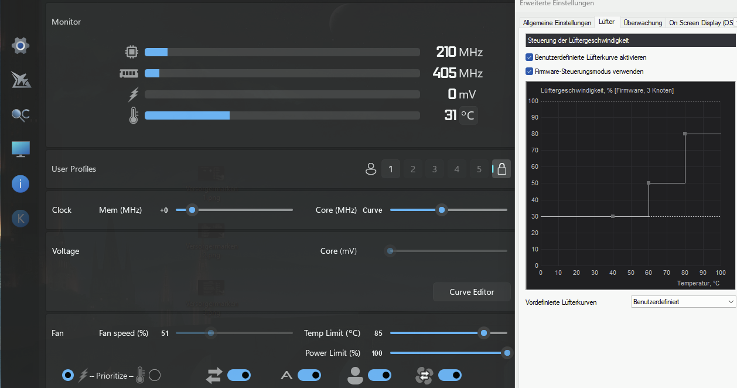Viewport: 737px width, 388px height.
Task: Select temperature prioritize radio button
Action: [x=155, y=375]
